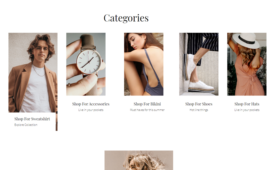Click the Shop For Shoes title
This screenshot has height=170, width=273.
(199, 104)
